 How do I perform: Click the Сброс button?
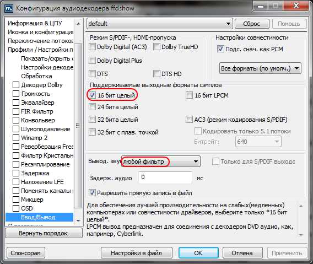point(252,24)
